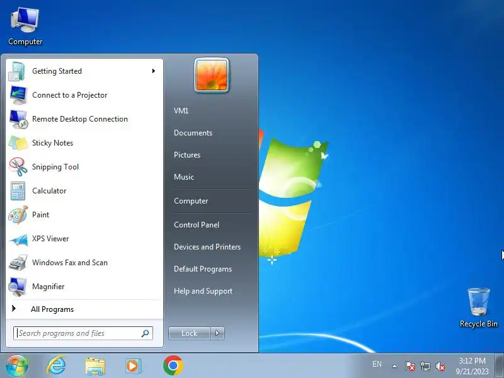The image size is (504, 378).
Task: Open Default Programs
Action: coord(203,269)
